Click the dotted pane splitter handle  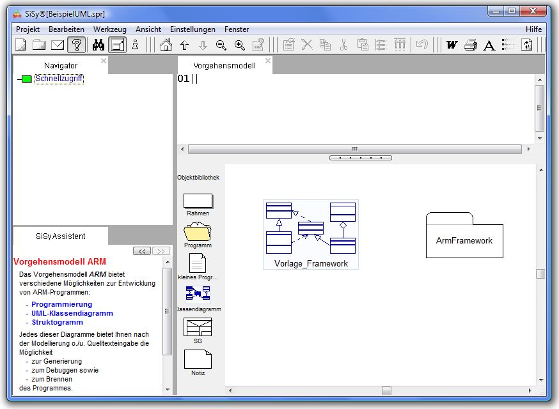(361, 157)
